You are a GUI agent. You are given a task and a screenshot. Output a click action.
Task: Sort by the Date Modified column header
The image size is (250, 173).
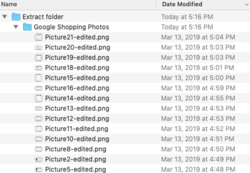coord(182,4)
